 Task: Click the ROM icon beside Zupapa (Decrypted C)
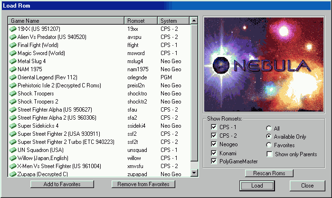click(13, 174)
